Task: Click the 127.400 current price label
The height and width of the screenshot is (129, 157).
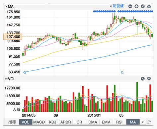Action: [13, 37]
